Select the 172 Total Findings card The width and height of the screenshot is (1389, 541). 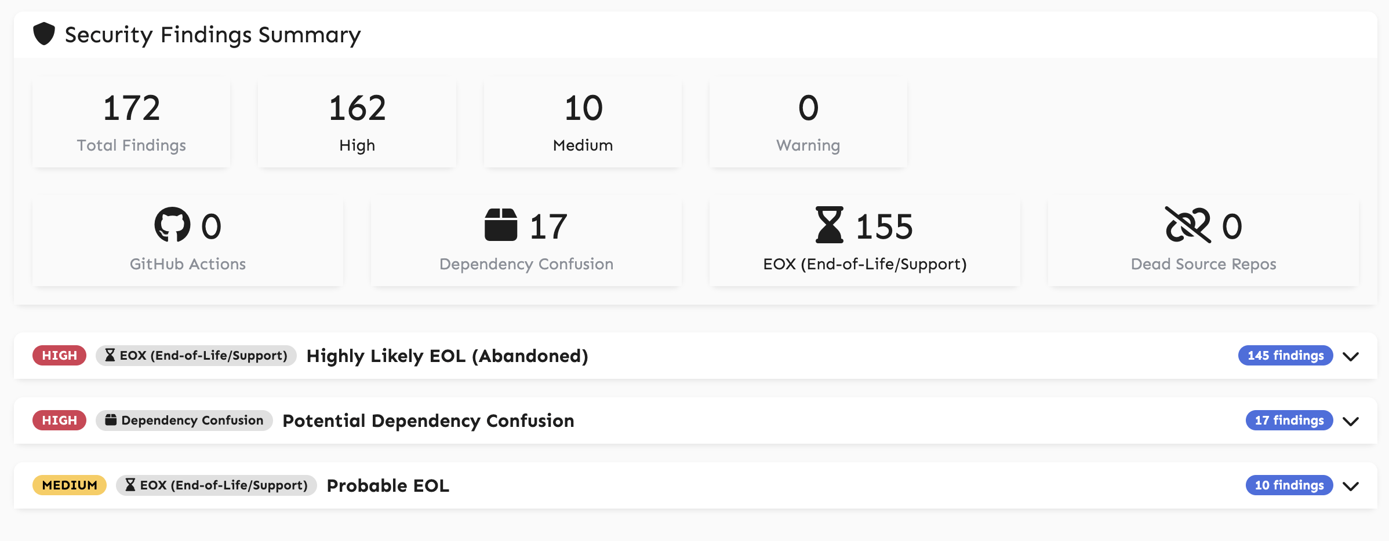(x=131, y=122)
